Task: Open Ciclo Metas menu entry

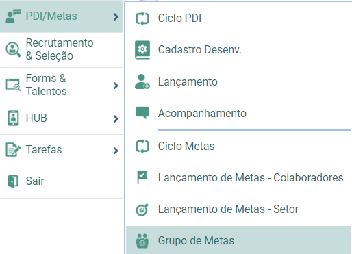Action: click(238, 146)
